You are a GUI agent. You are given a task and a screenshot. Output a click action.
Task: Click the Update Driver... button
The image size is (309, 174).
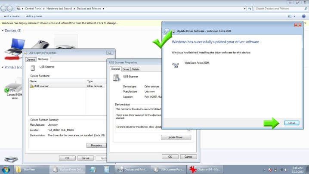(176, 137)
